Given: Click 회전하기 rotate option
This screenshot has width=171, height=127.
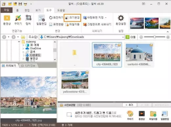Looking at the screenshot, I should click(x=56, y=18).
